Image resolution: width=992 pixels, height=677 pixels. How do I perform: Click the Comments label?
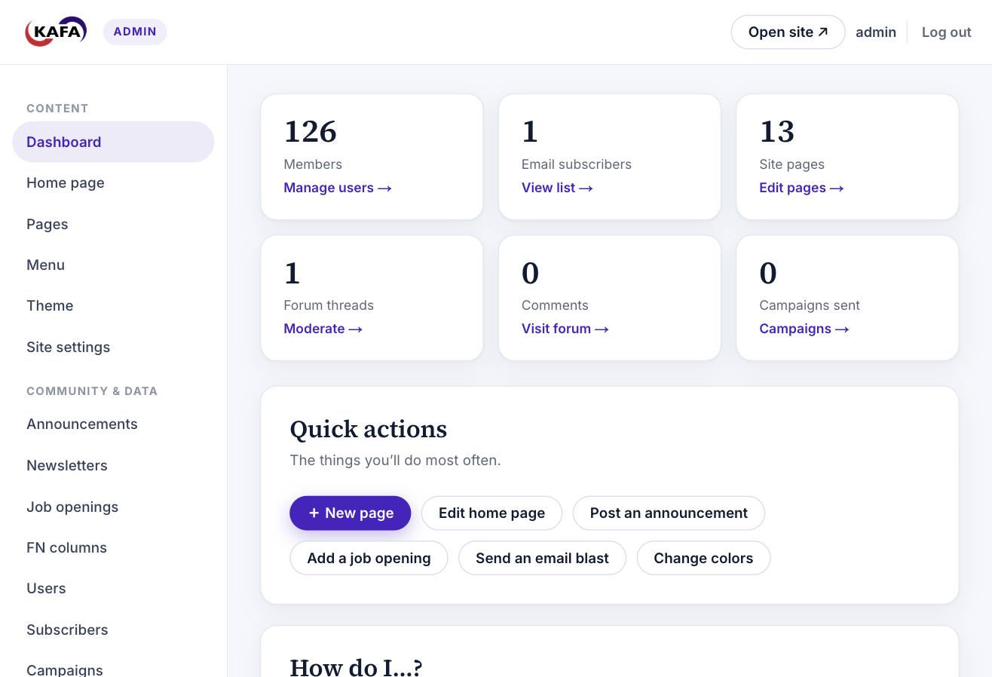tap(555, 305)
